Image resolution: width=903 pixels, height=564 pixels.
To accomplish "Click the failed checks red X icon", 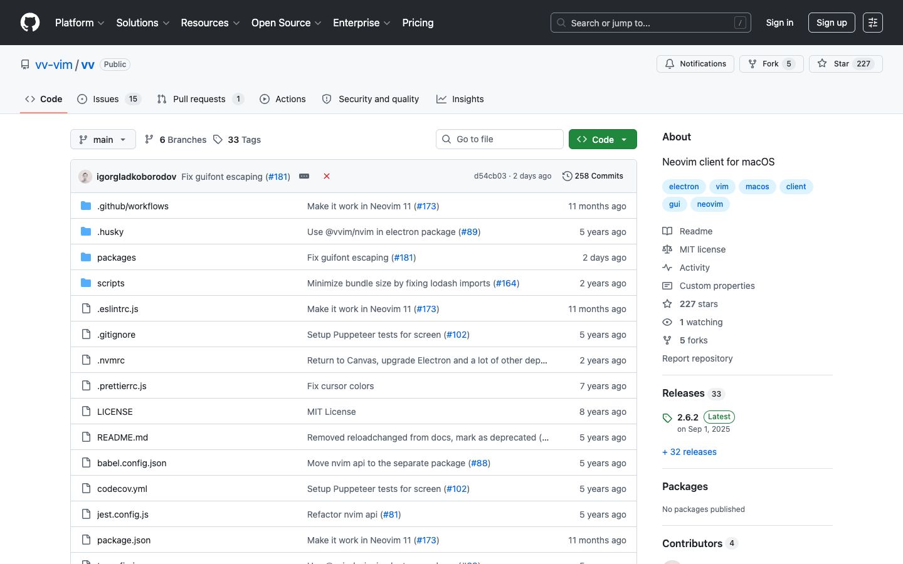I will click(327, 176).
